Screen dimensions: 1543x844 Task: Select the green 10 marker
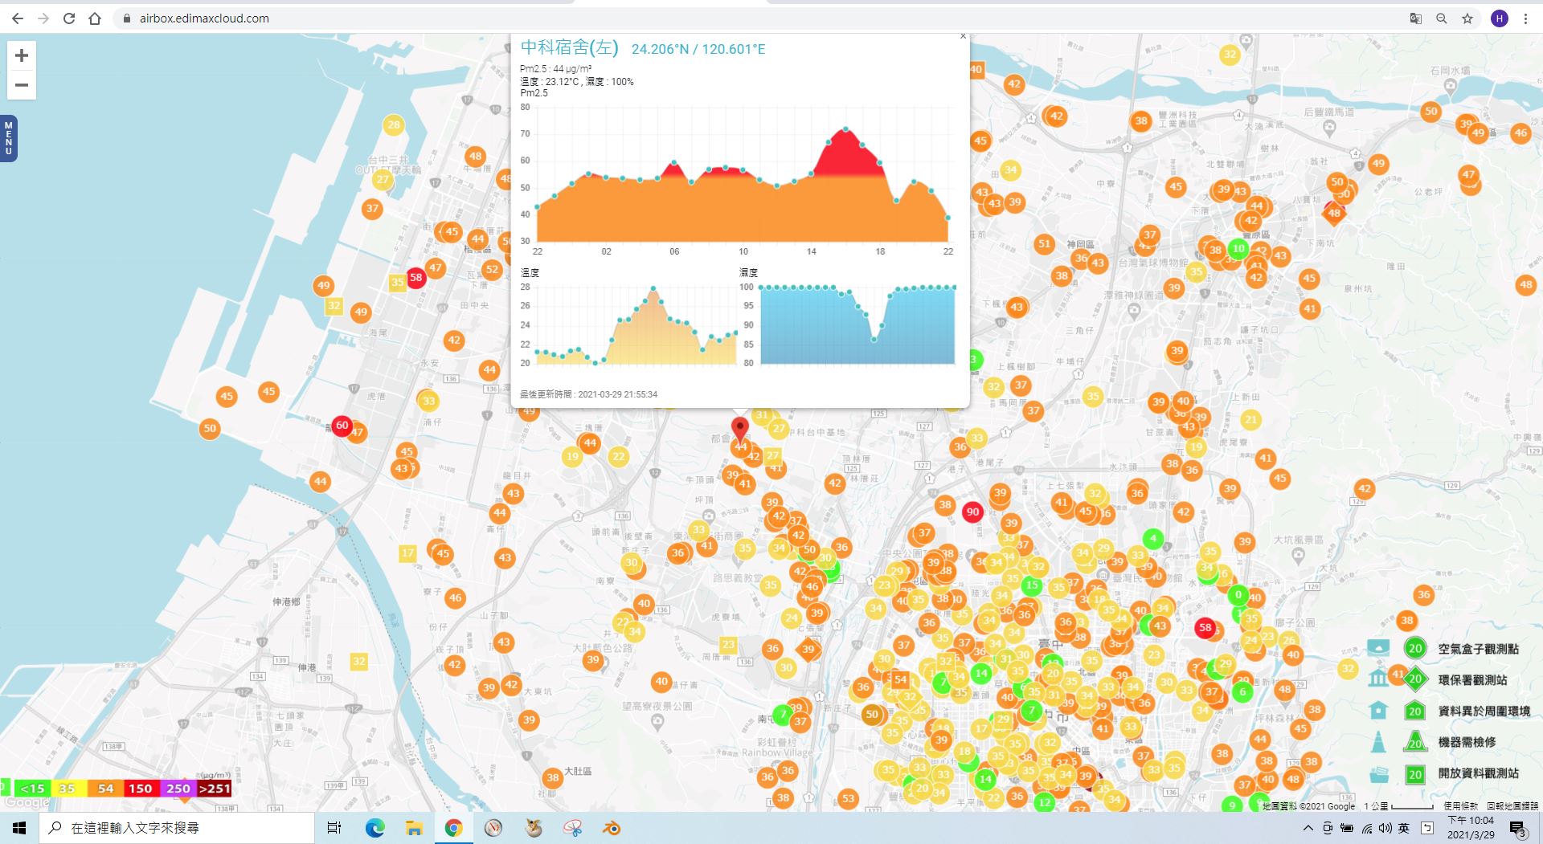[1238, 248]
